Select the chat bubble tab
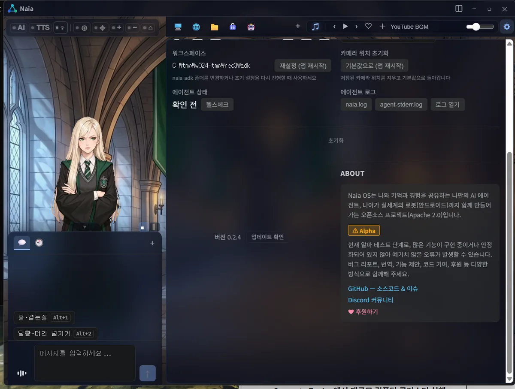The width and height of the screenshot is (515, 389). (22, 243)
